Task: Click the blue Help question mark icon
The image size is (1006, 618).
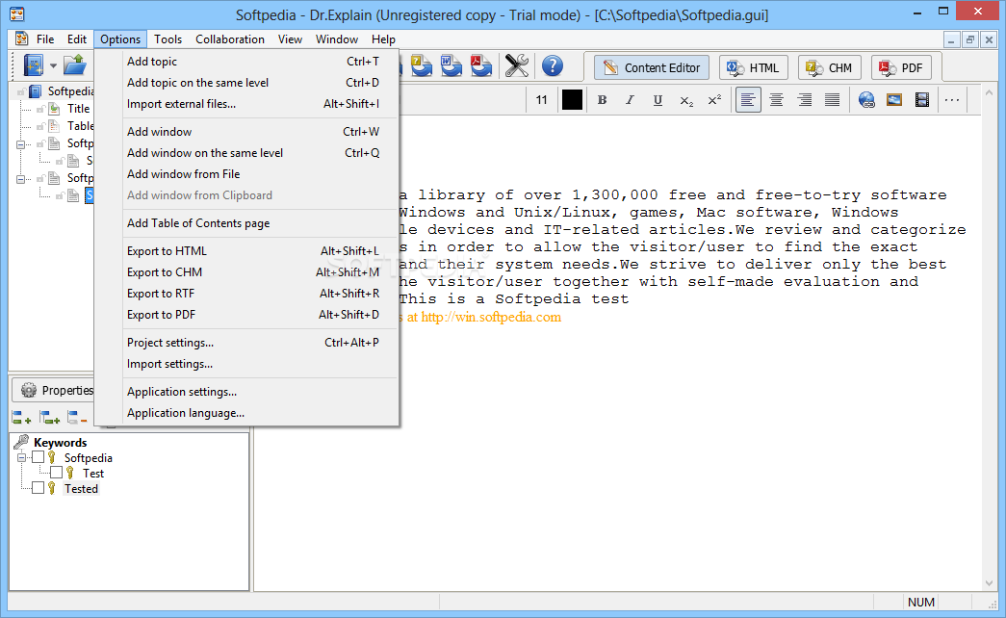Action: (553, 65)
